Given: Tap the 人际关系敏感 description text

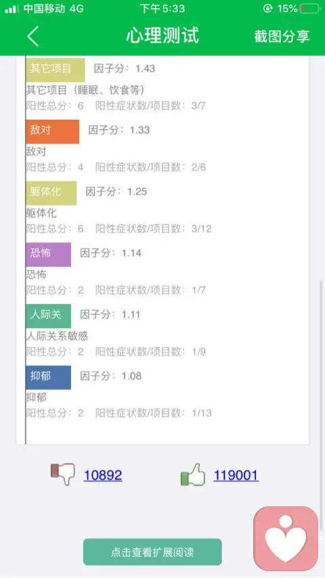Looking at the screenshot, I should [57, 336].
